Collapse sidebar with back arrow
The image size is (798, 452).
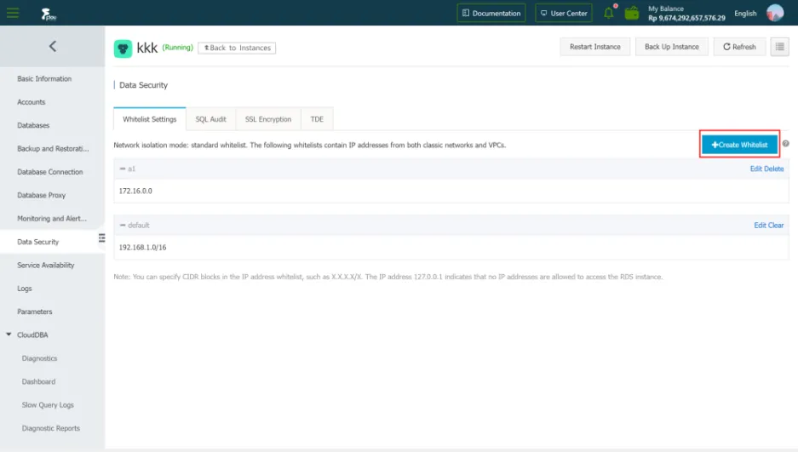[x=53, y=46]
